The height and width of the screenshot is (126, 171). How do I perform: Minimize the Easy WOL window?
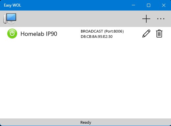pos(133,5)
